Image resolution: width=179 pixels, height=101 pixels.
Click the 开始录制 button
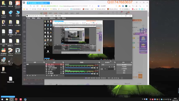click(x=124, y=67)
